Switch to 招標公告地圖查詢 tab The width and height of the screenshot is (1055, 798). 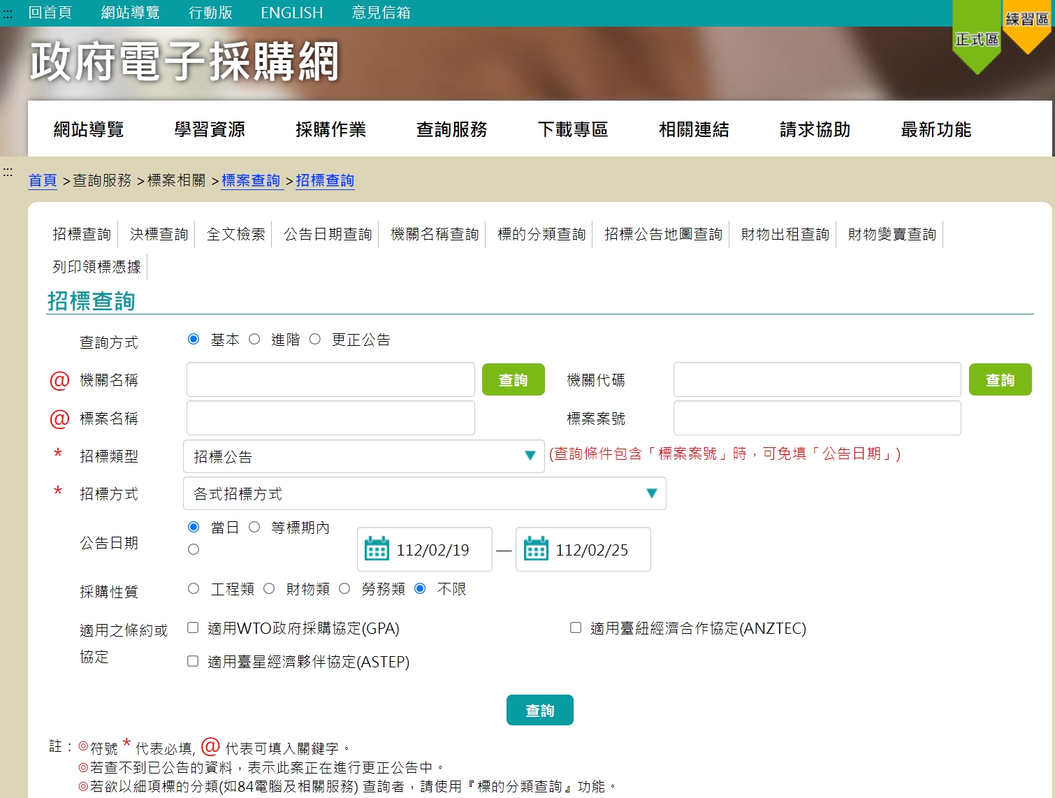(663, 234)
